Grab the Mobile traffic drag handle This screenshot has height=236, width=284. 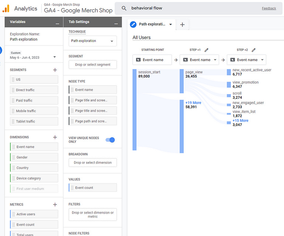[13, 111]
